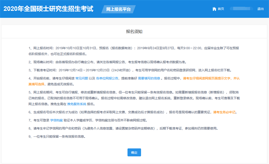
Task: Go to 首页 via header link text
Action: [221, 9]
